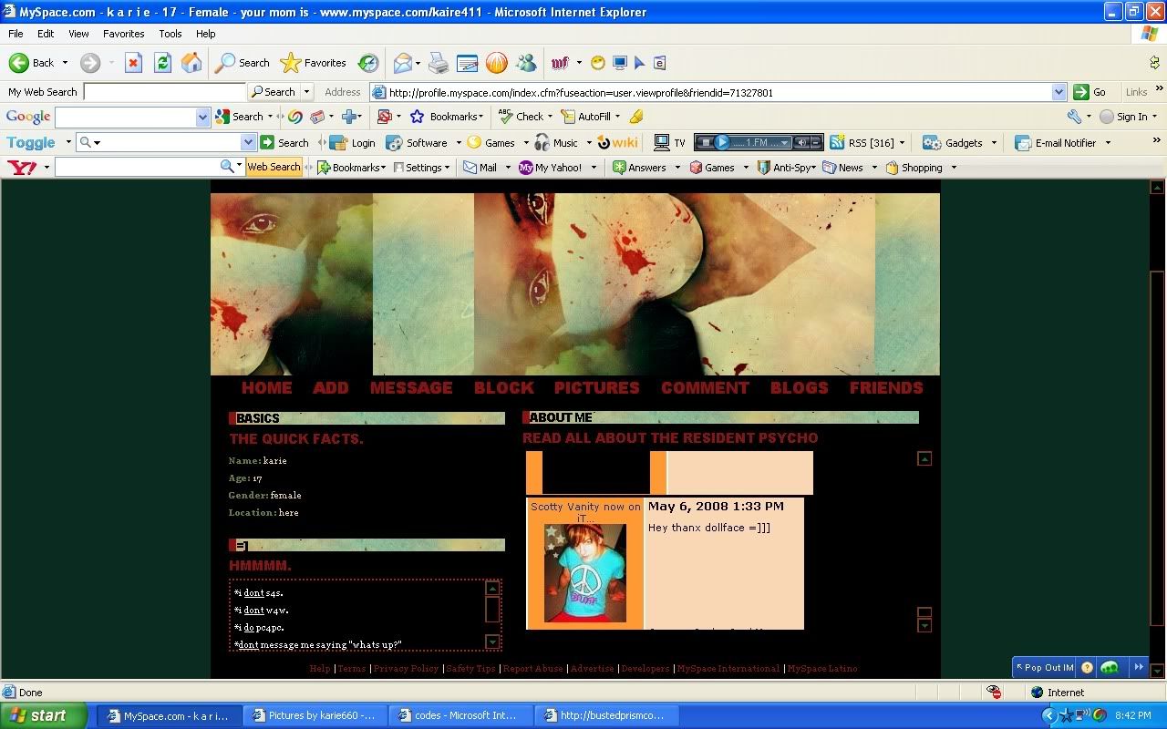Open the Edit menu
This screenshot has height=729, width=1167.
click(46, 34)
